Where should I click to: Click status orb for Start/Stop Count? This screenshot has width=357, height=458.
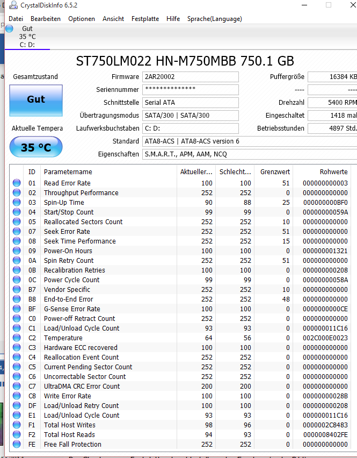point(17,212)
